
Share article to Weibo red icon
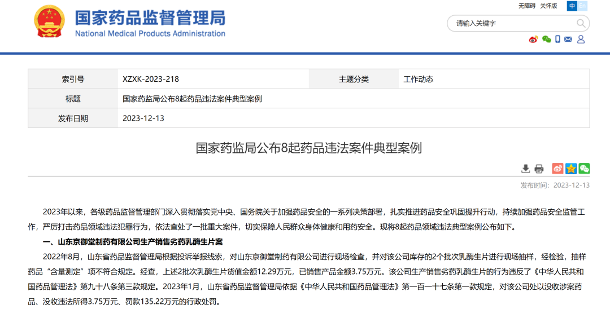point(557,169)
